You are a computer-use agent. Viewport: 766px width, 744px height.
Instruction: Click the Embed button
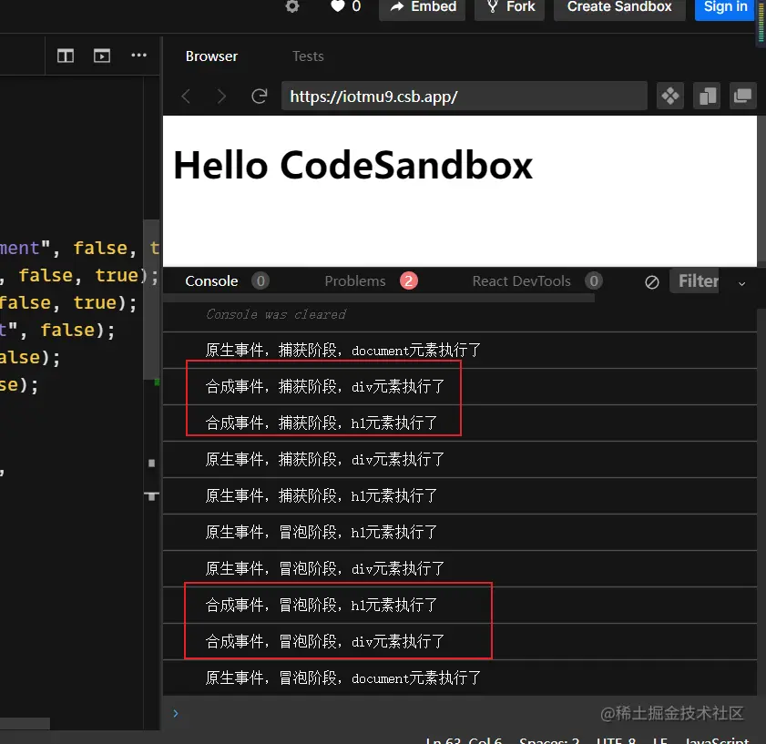pos(423,7)
